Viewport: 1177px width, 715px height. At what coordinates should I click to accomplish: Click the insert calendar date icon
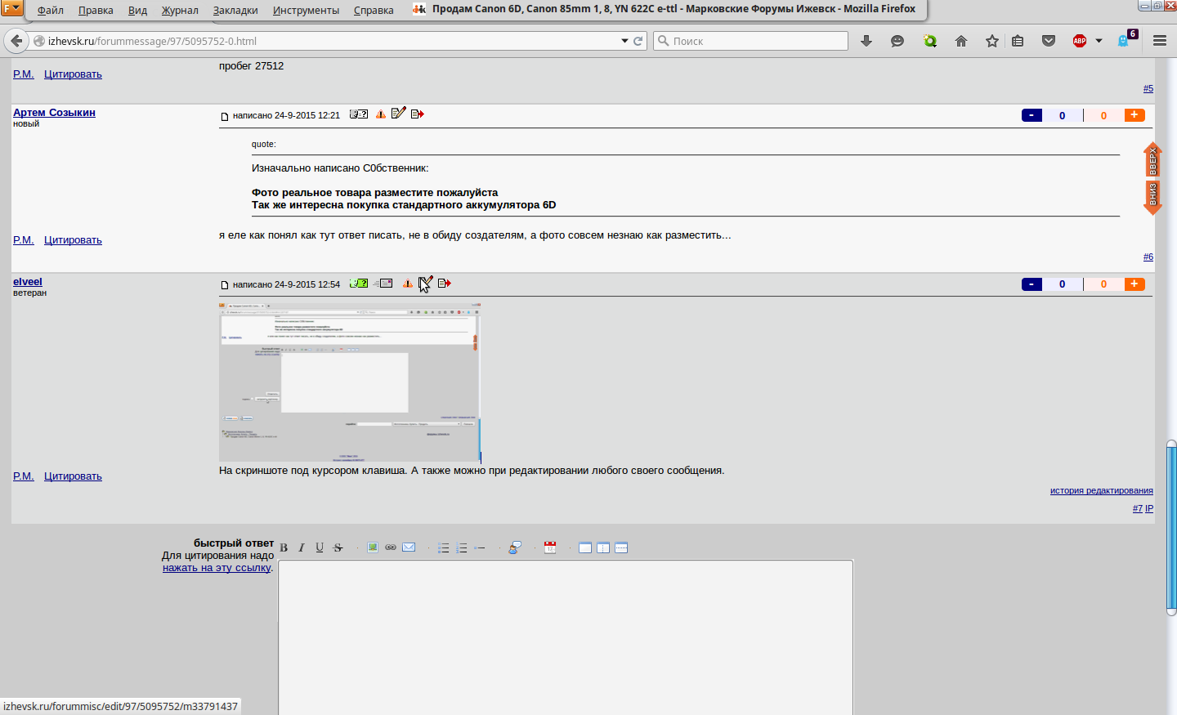click(x=550, y=547)
